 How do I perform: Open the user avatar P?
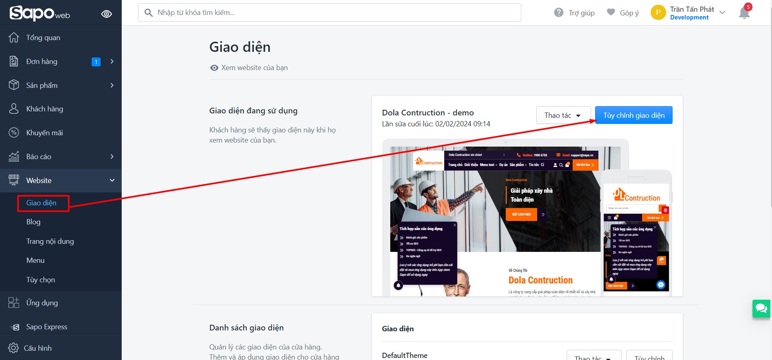click(658, 13)
